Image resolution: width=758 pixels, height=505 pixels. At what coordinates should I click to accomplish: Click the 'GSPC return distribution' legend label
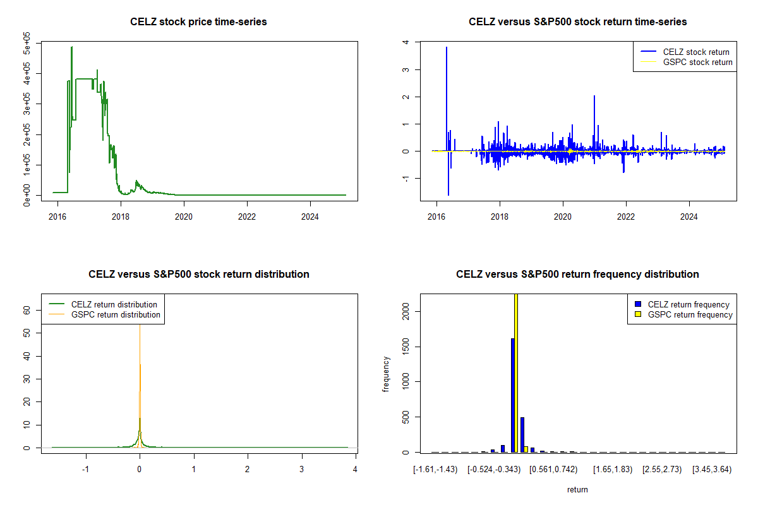[116, 314]
